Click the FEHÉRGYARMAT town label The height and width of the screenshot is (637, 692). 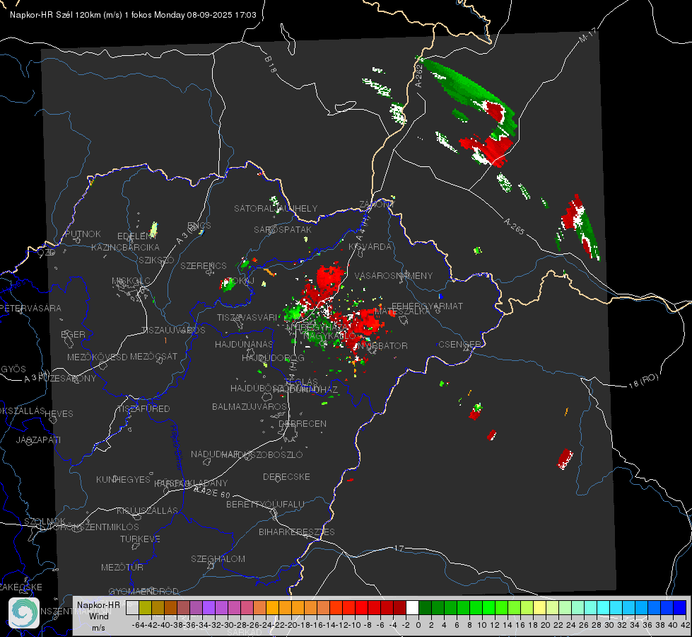point(427,306)
